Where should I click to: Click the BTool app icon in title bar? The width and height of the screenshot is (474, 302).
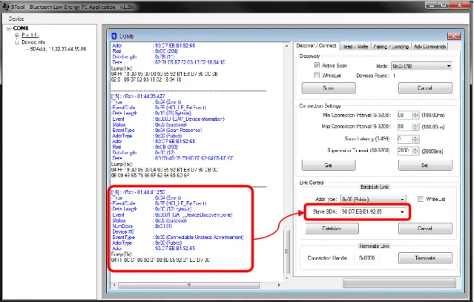point(5,7)
